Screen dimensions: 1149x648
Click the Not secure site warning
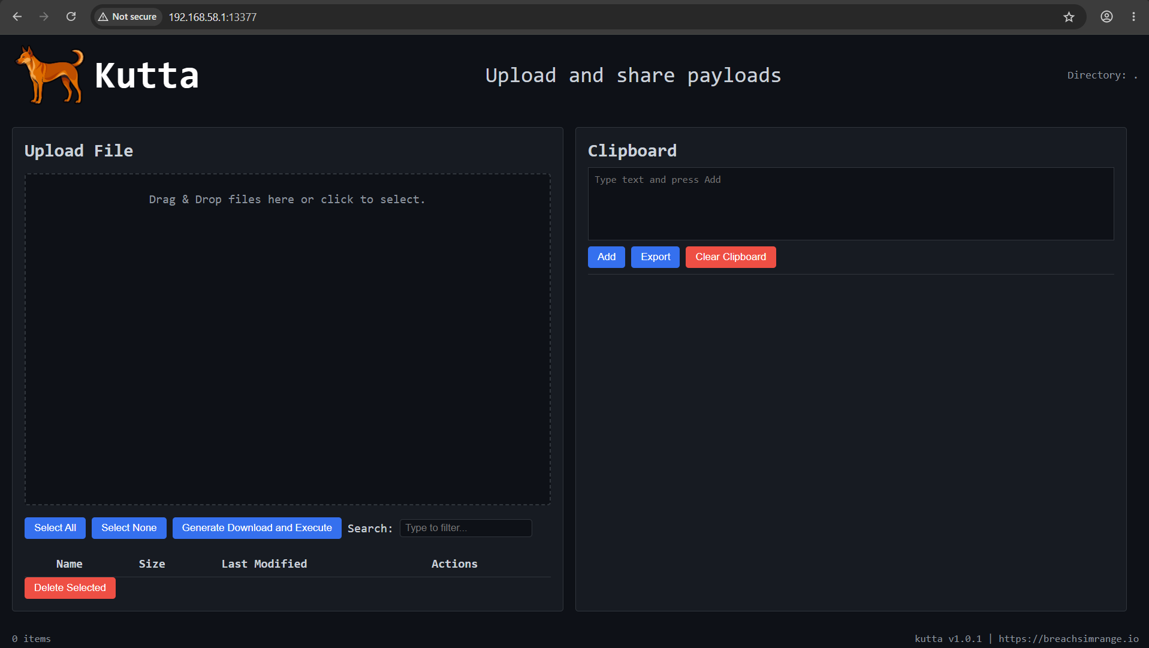[x=128, y=17]
